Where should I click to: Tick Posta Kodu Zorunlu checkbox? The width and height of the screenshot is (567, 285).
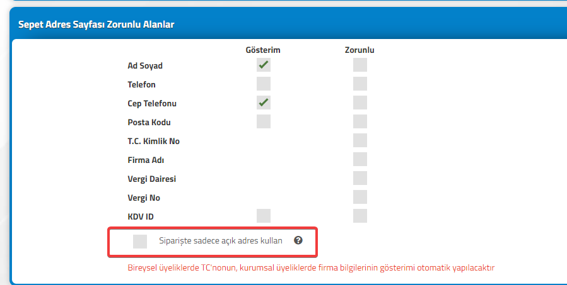(360, 121)
